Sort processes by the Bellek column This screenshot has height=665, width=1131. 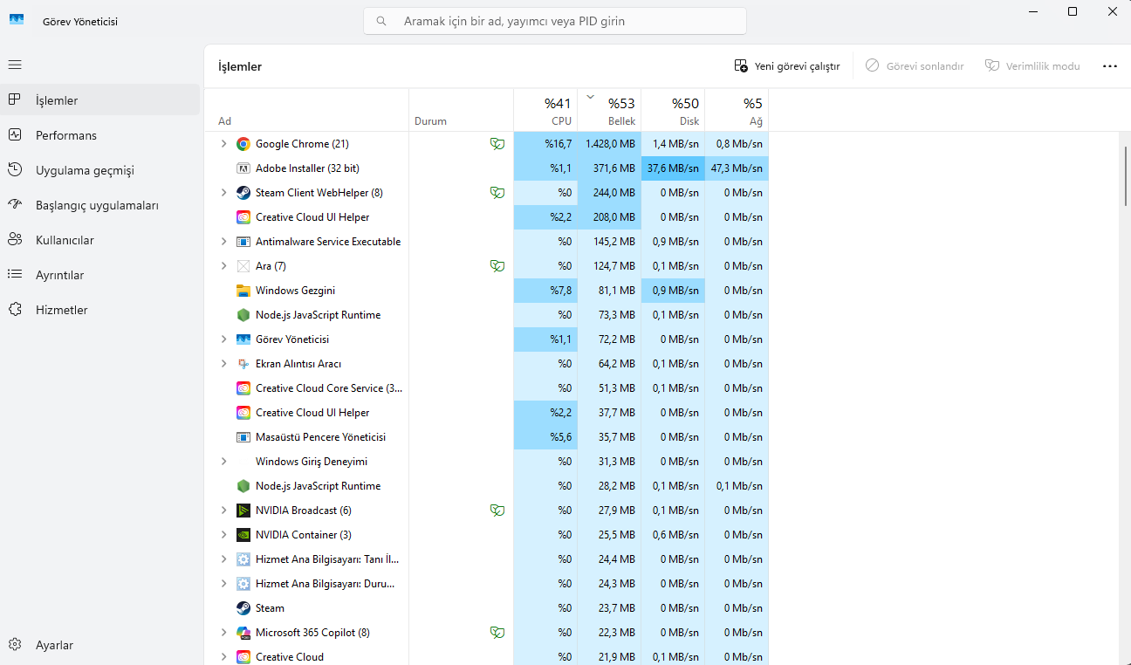click(609, 111)
